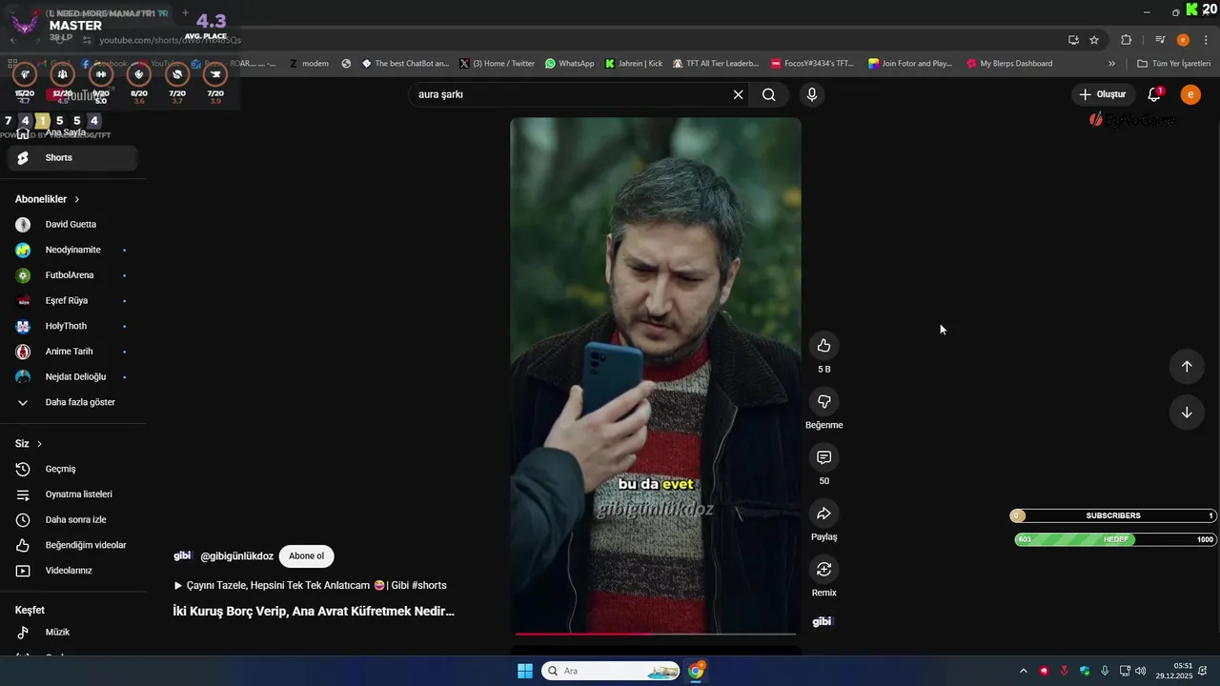
Task: Expand the Abonelikler section chevron
Action: pos(77,199)
